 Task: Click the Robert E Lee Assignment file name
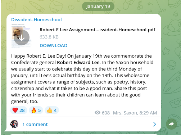[x=98, y=30]
